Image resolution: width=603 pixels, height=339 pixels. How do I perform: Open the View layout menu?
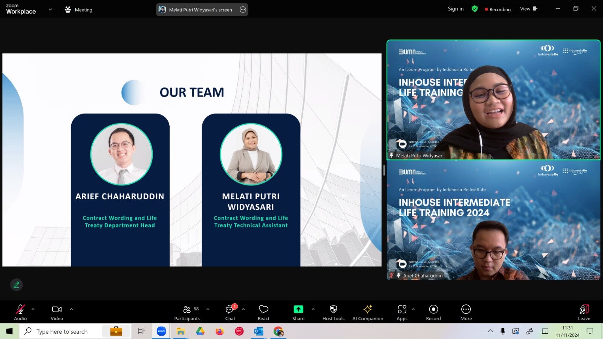point(529,9)
